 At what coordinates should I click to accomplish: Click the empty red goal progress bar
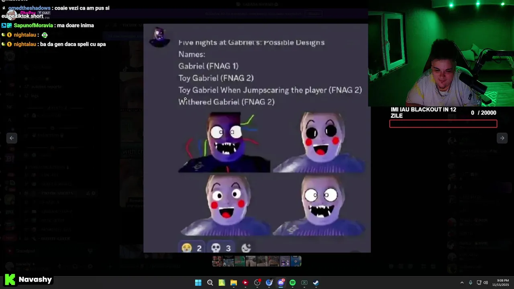tap(443, 124)
